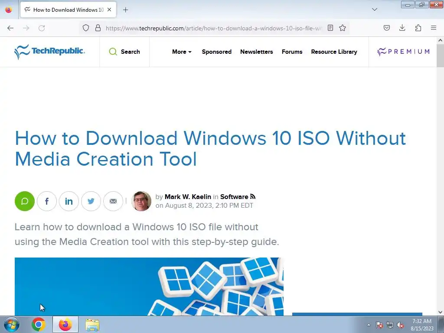Open Windows Explorer from the taskbar

point(92,325)
